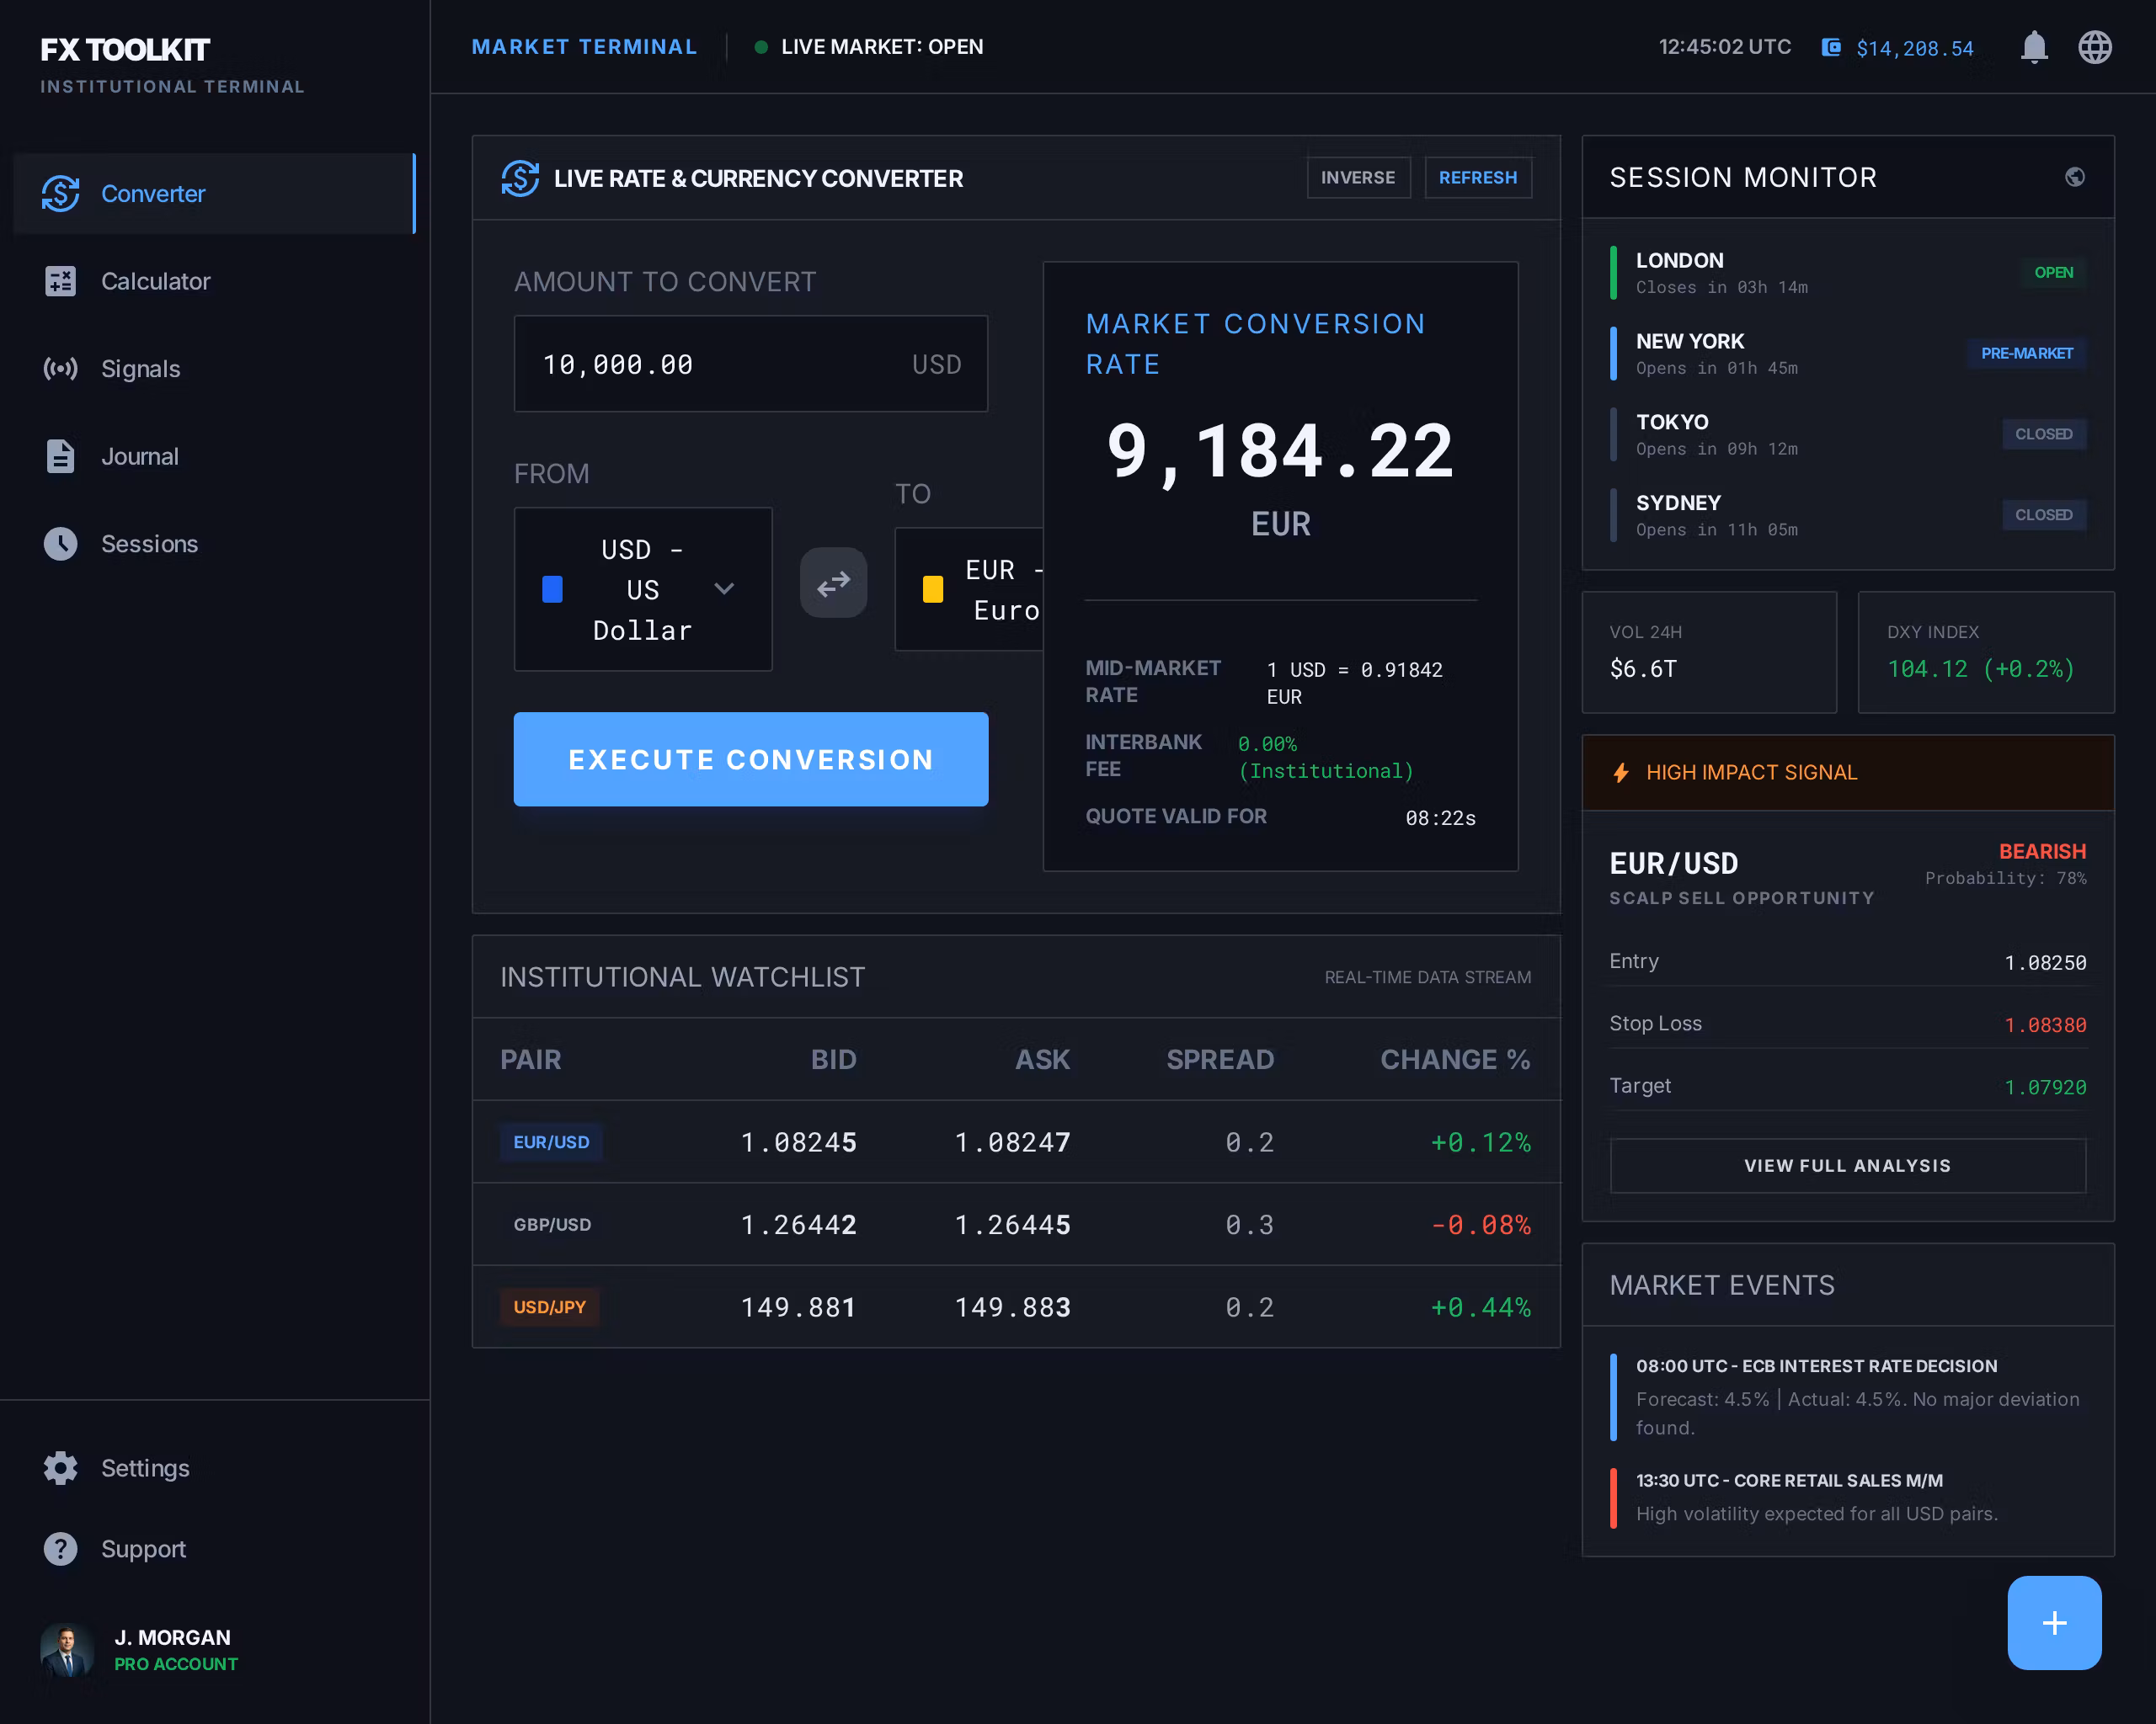Click GBP/USD change -0.08%
The image size is (2156, 1724).
click(x=1481, y=1226)
